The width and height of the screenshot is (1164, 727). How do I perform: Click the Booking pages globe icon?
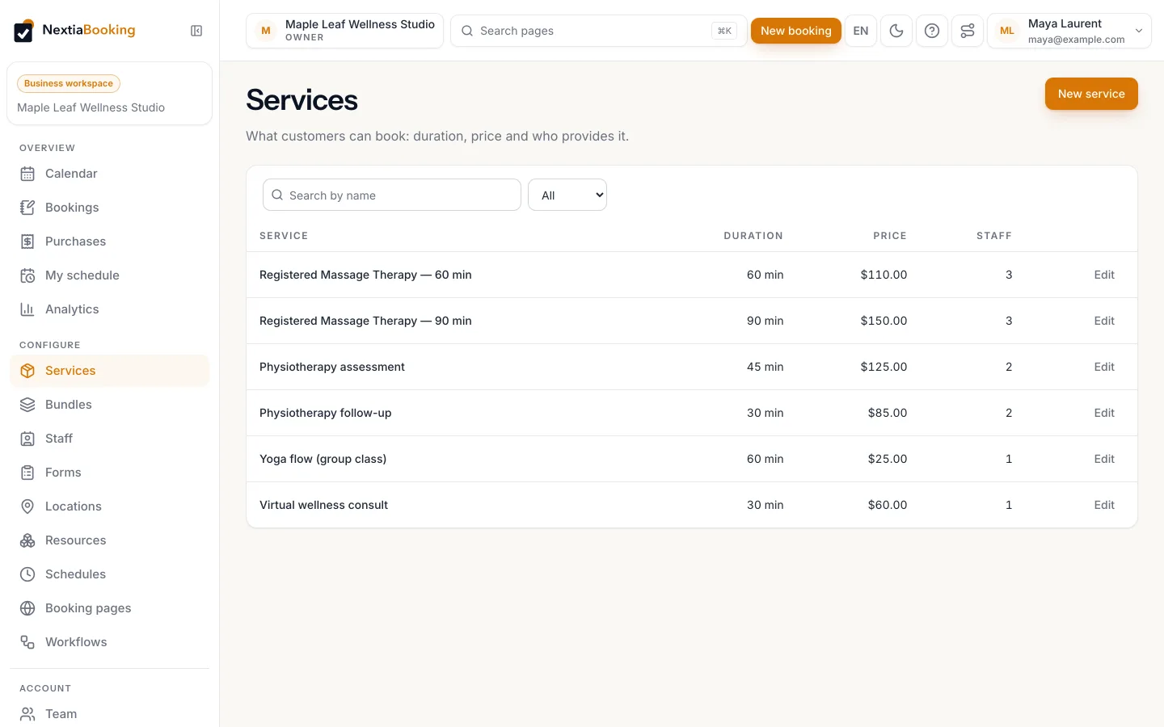(x=27, y=608)
